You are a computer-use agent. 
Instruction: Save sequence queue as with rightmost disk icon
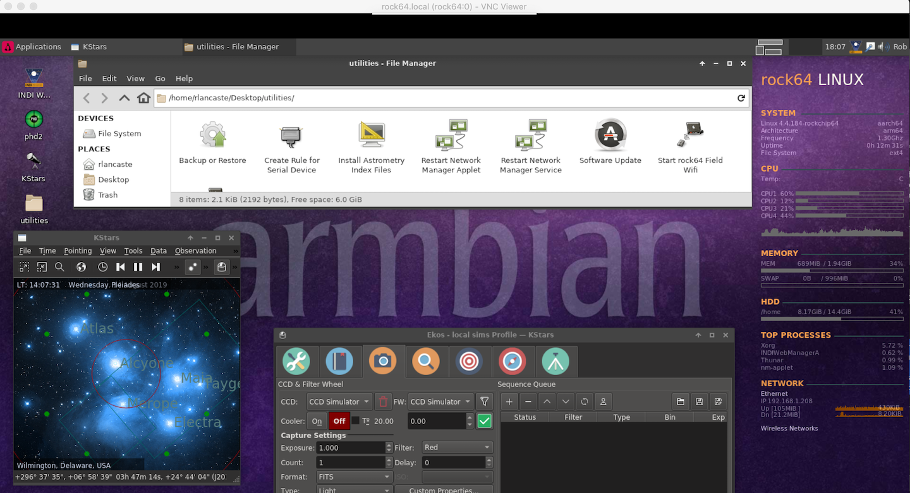pyautogui.click(x=718, y=401)
